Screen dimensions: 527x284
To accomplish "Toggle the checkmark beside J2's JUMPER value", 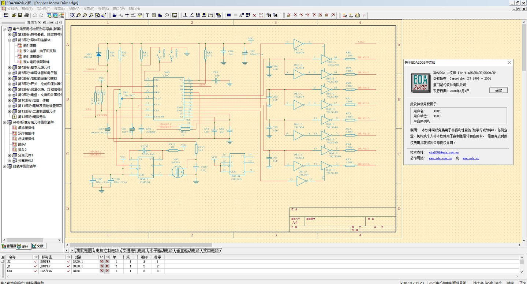I will point(35,262).
